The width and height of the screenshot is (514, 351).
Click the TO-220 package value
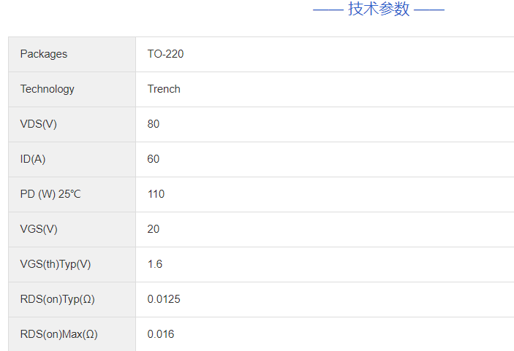click(x=165, y=54)
